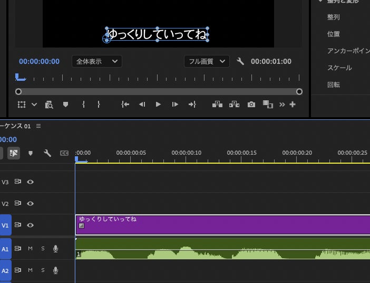Enable voice-over record on A1

(x=55, y=249)
